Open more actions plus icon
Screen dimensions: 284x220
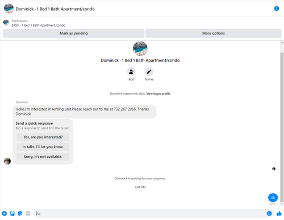click(5, 213)
